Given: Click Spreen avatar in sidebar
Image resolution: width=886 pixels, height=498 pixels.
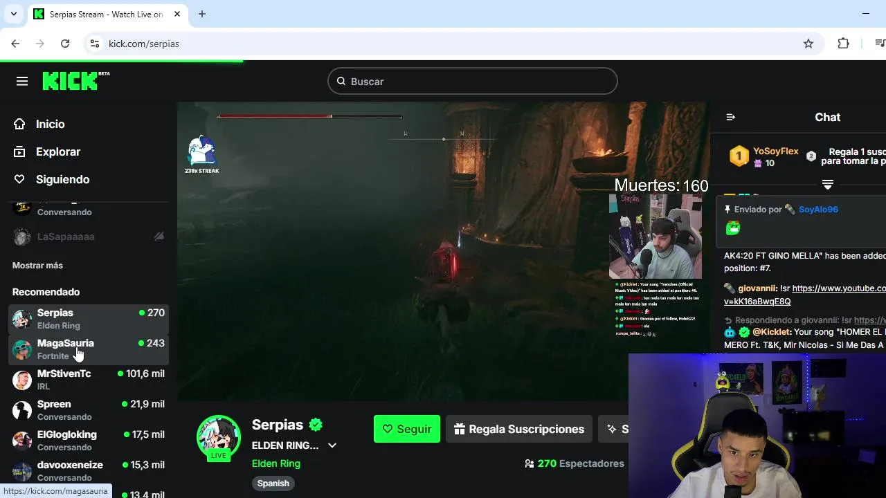Looking at the screenshot, I should pyautogui.click(x=22, y=411).
